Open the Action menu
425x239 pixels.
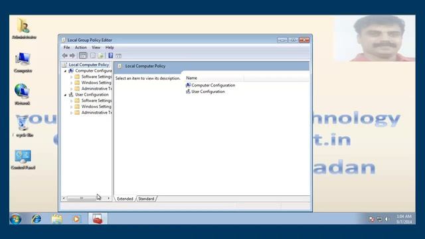[81, 47]
